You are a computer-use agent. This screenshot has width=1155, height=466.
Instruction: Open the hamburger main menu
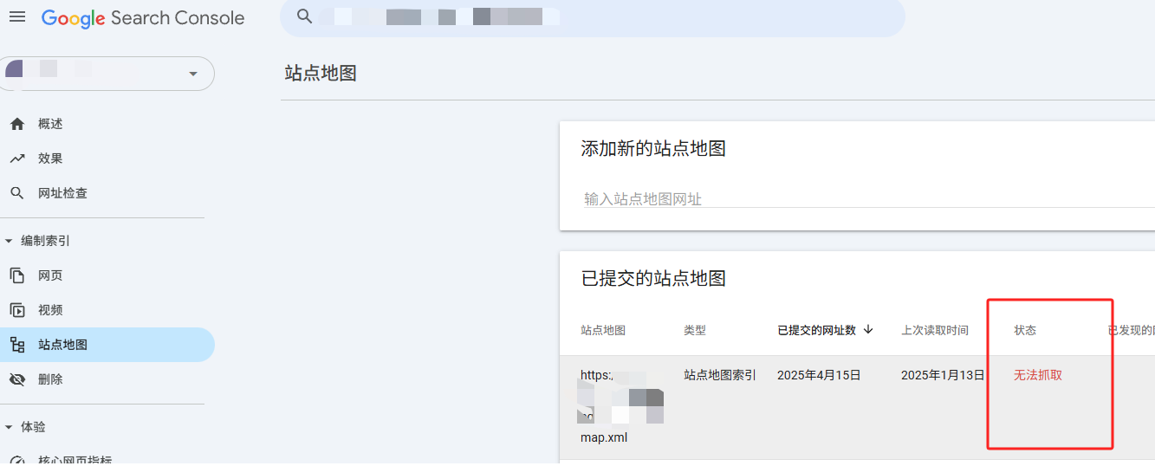coord(17,17)
